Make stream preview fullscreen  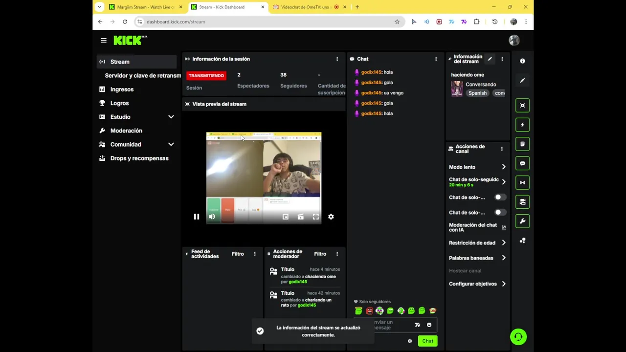pyautogui.click(x=316, y=217)
